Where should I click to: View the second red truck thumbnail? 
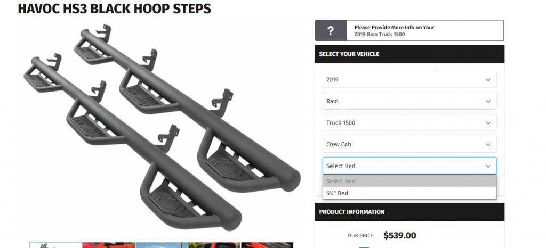[x=109, y=245]
